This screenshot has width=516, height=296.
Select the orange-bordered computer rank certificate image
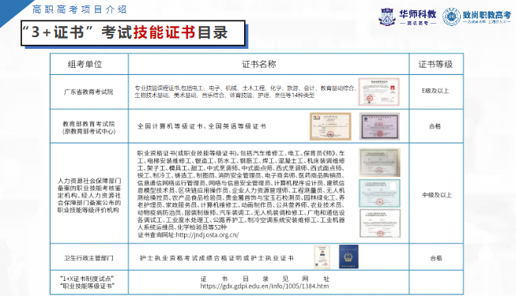330,126
